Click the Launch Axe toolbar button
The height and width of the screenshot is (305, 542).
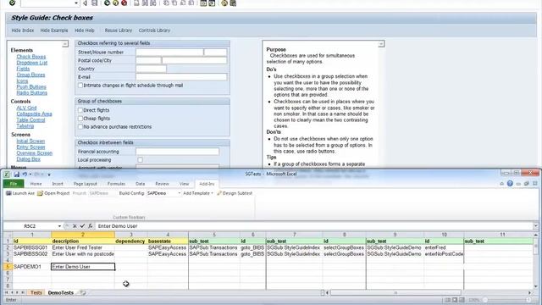(x=20, y=193)
